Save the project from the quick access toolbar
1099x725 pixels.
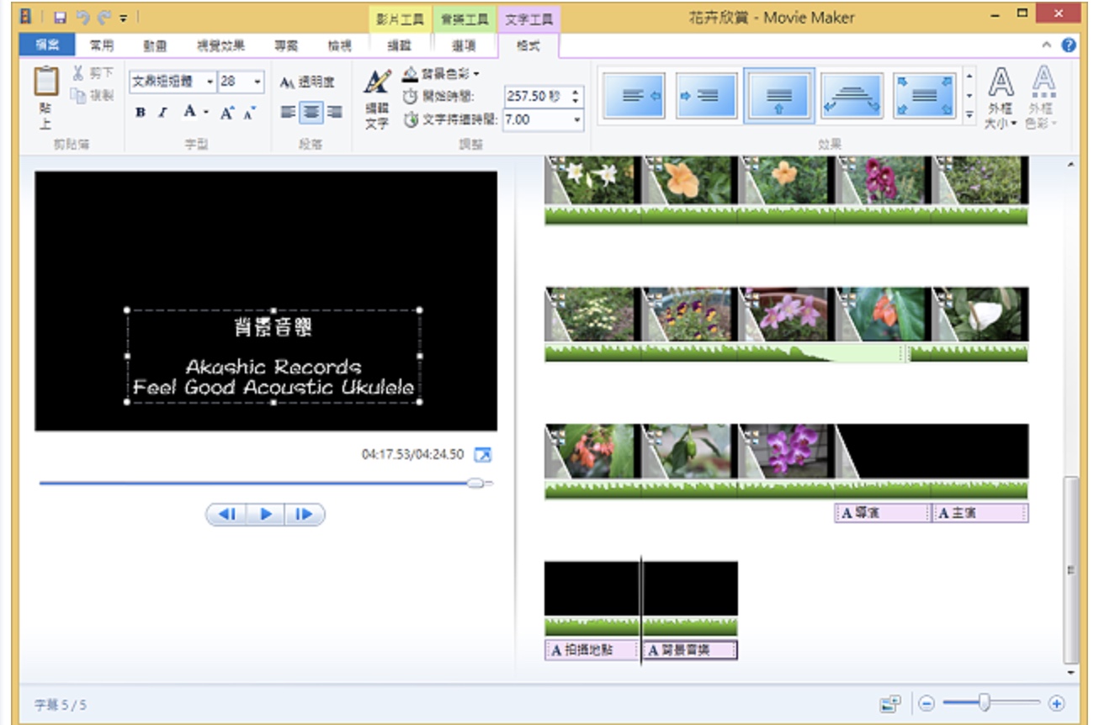61,16
